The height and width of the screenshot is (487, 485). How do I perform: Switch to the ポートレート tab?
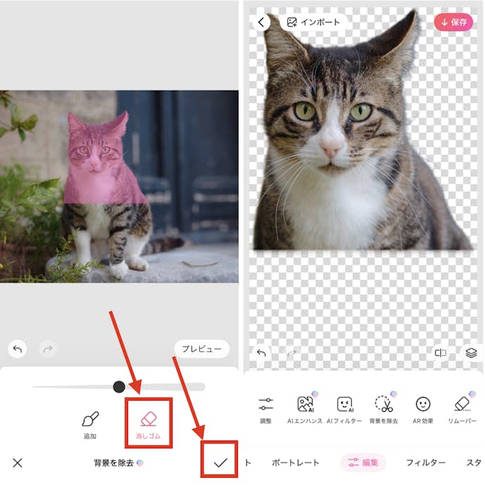296,462
